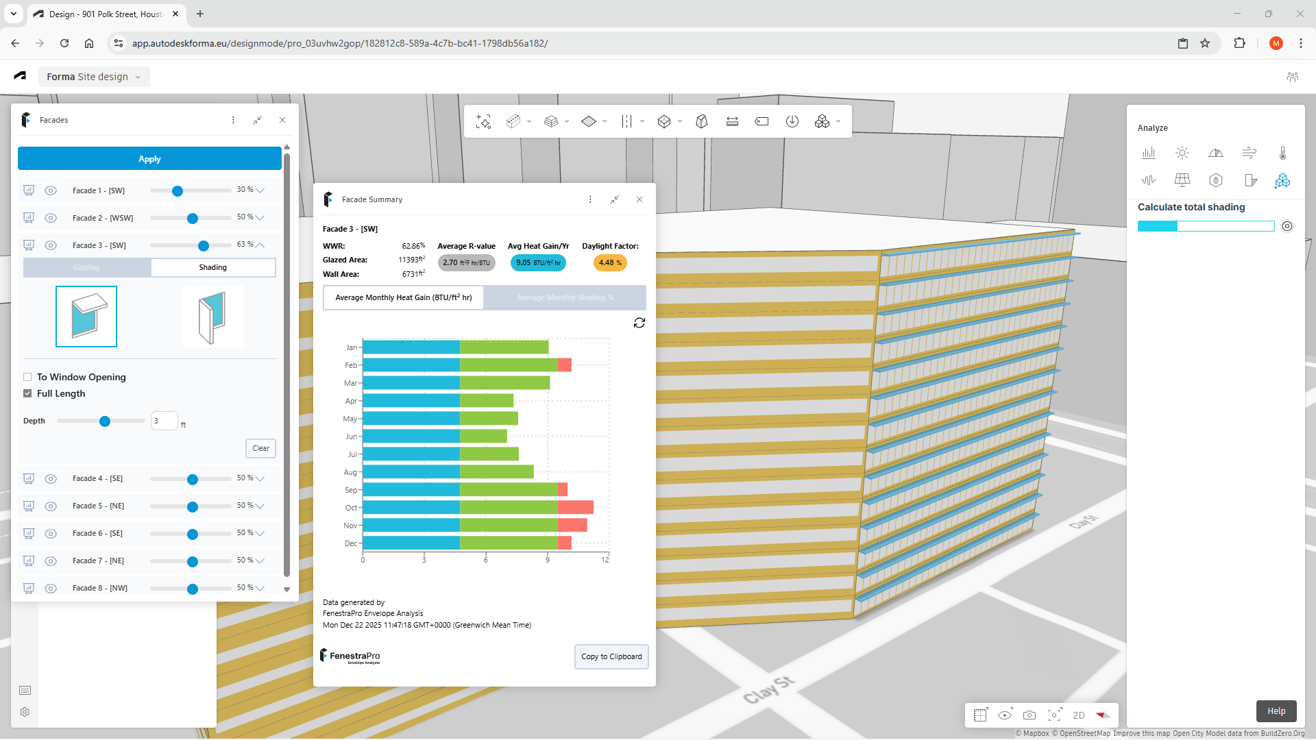Click the camera screenshot icon

point(1029,715)
